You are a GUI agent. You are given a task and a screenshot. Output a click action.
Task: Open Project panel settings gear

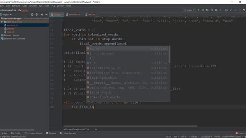pos(42,15)
